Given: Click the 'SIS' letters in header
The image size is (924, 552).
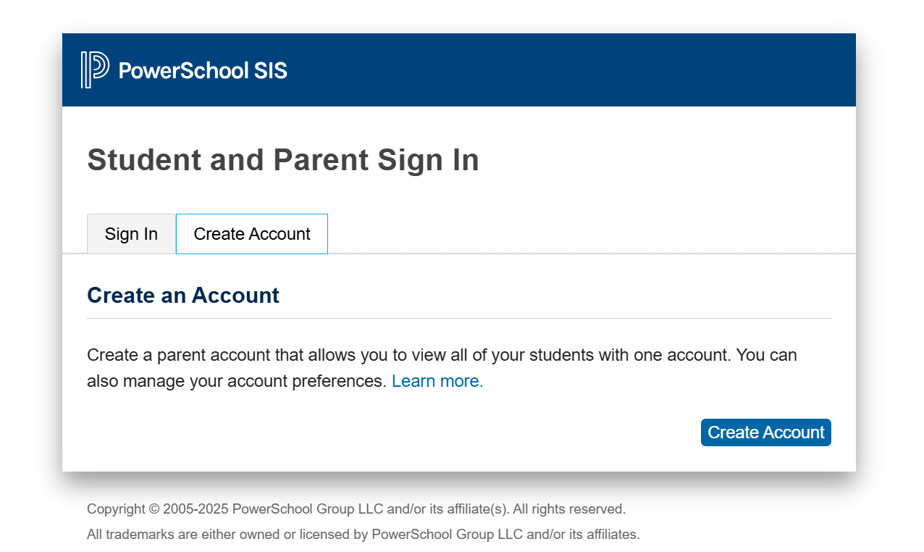Looking at the screenshot, I should [x=270, y=70].
